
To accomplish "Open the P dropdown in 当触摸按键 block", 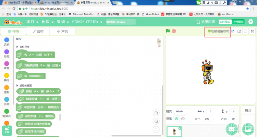I will coord(42,65).
